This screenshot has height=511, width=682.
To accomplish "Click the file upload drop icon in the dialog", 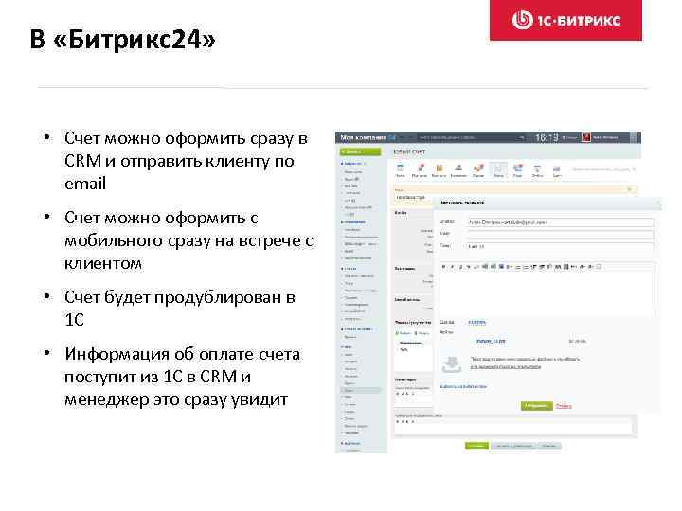I will pyautogui.click(x=452, y=363).
